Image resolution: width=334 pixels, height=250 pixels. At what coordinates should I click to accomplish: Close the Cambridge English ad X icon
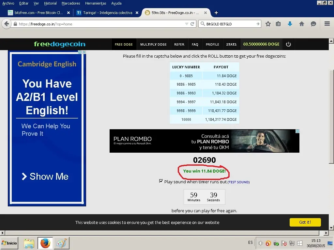[x=84, y=52]
